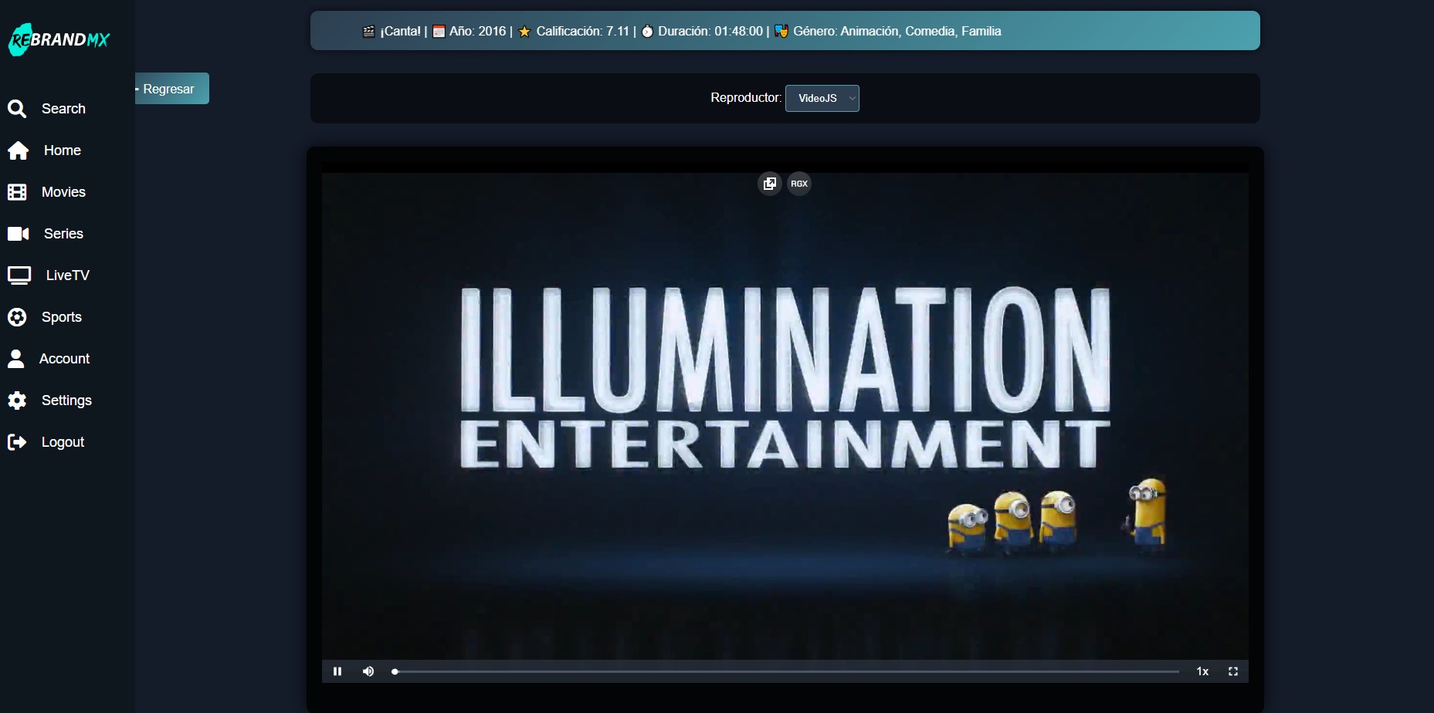Enter fullscreen video mode
Image resolution: width=1434 pixels, height=713 pixels.
pyautogui.click(x=1233, y=671)
